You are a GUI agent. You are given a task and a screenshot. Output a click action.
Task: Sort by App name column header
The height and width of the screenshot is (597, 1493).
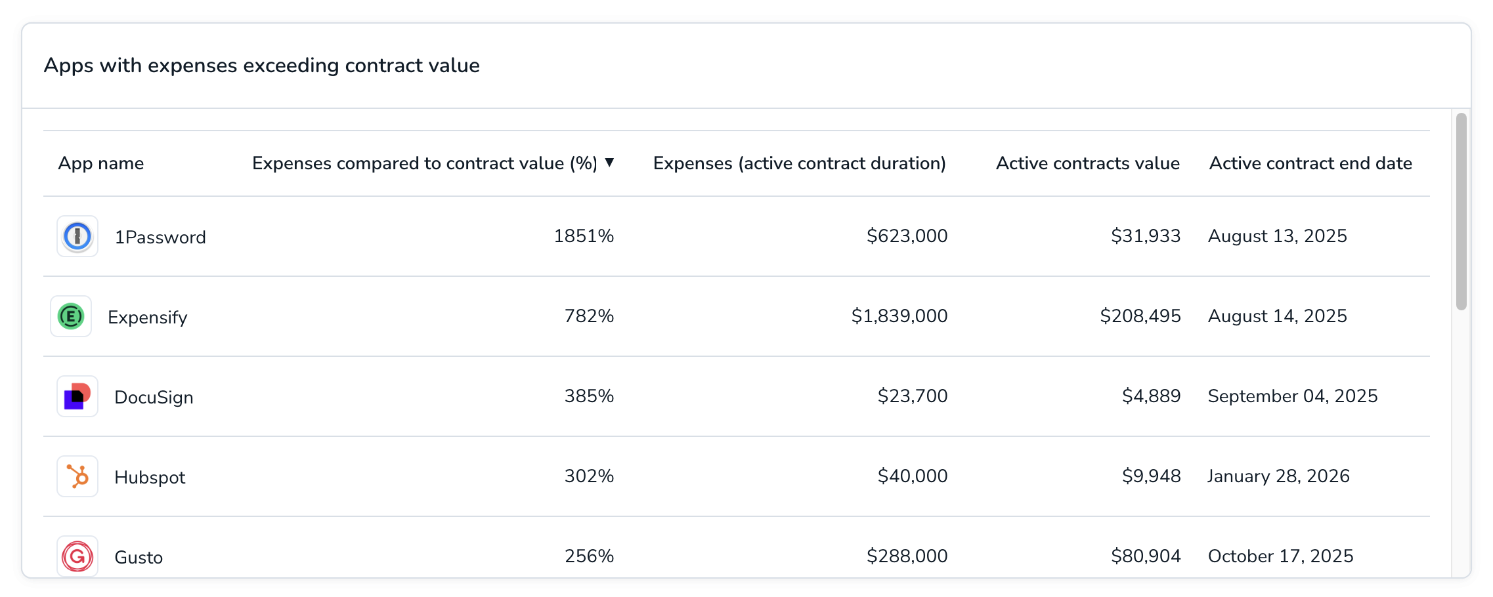coord(101,163)
